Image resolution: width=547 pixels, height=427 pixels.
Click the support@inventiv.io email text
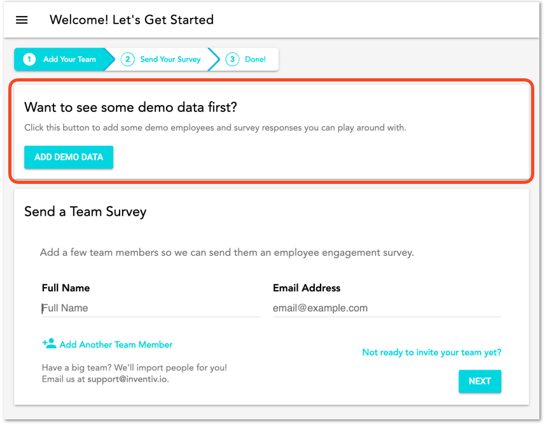tap(128, 379)
